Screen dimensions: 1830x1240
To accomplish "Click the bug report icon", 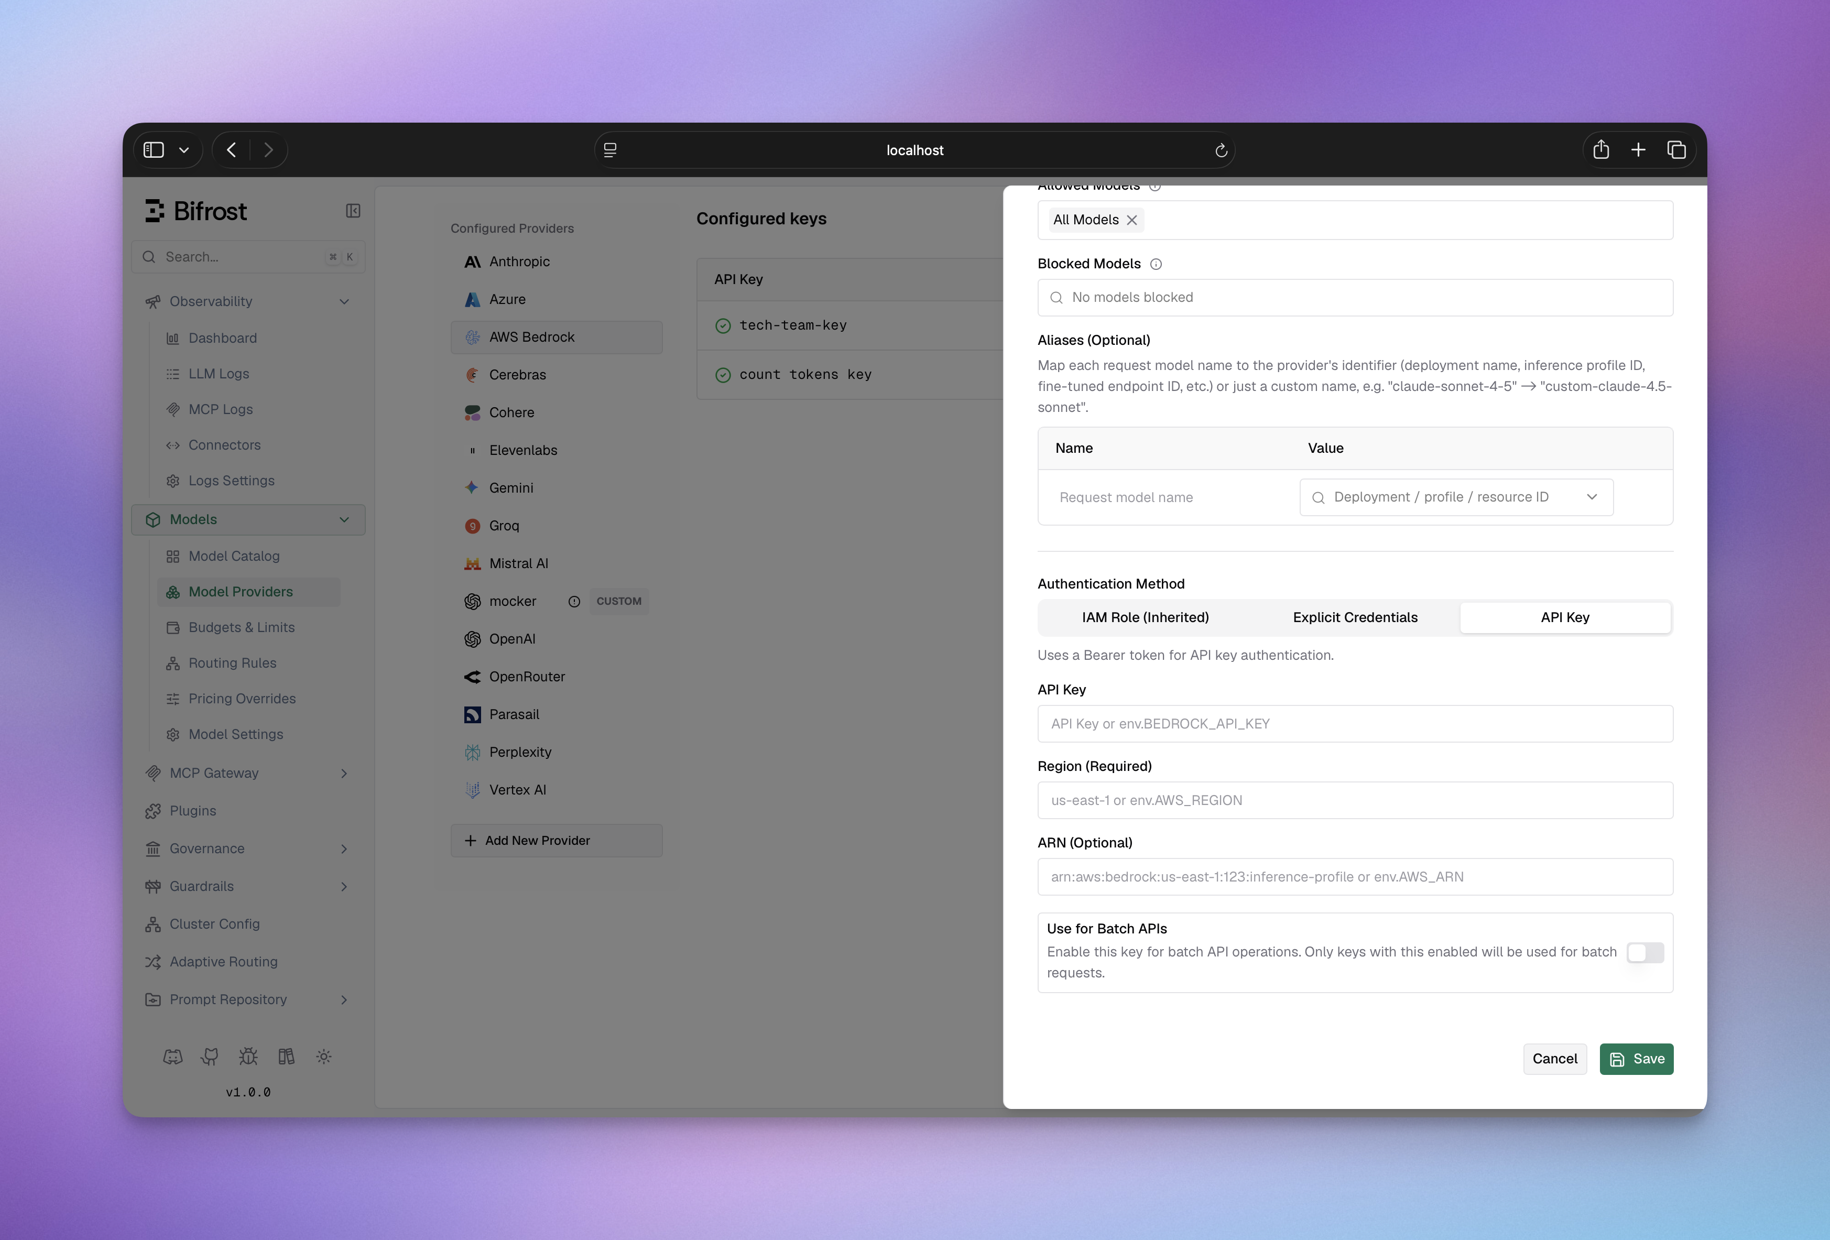I will [248, 1057].
